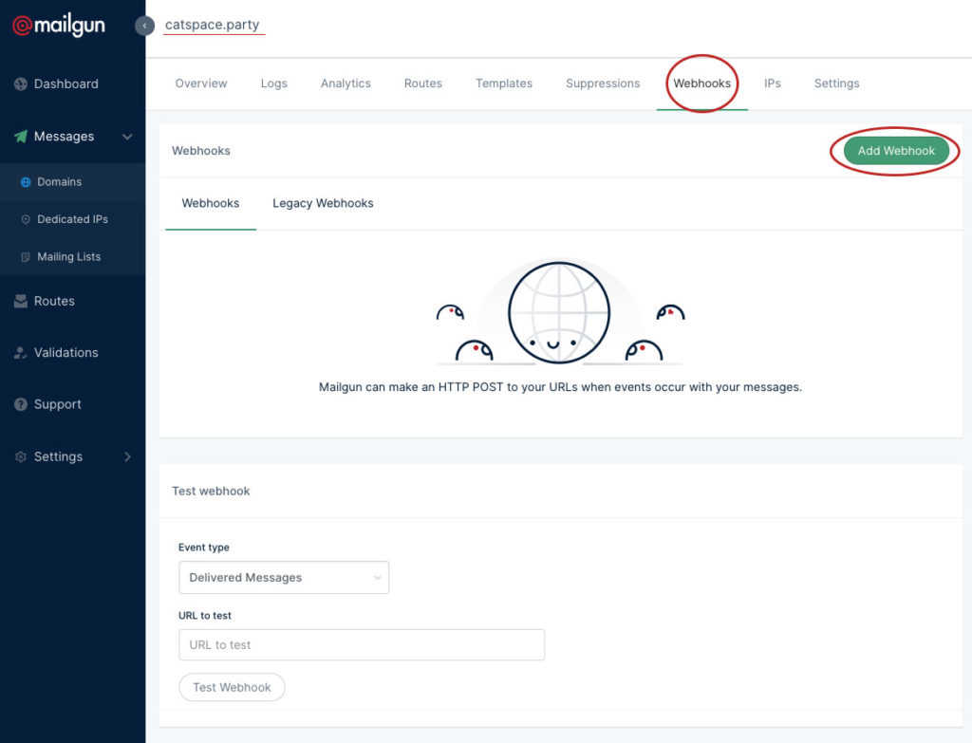Open Dedicated IPs in the sidebar
972x743 pixels.
click(x=72, y=219)
